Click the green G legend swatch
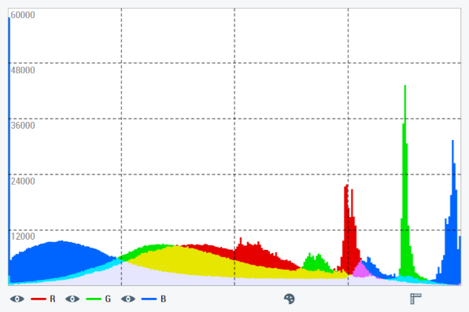The height and width of the screenshot is (312, 469). coord(94,299)
